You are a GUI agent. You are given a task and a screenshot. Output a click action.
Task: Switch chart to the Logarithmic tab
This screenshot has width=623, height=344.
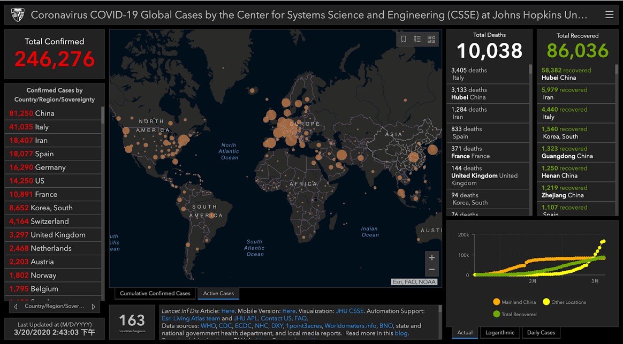click(500, 332)
